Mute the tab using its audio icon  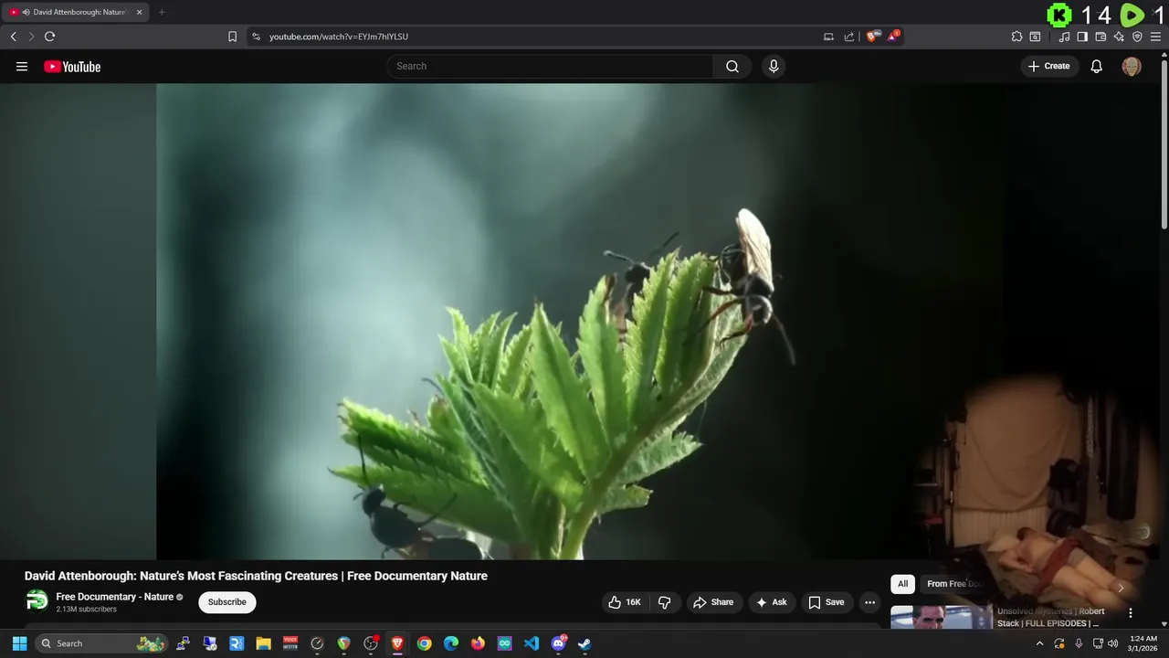[25, 12]
